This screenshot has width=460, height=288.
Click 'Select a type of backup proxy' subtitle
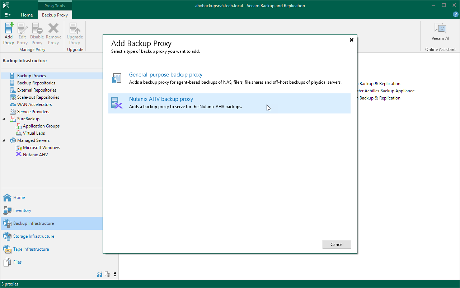point(156,51)
